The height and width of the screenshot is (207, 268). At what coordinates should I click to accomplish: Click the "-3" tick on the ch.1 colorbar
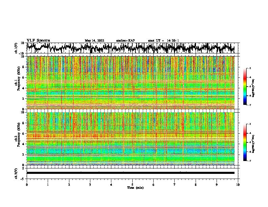pyautogui.click(x=250, y=68)
